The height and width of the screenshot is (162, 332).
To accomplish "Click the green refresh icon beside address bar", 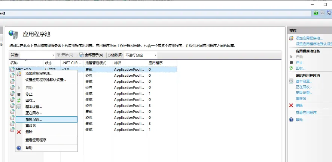I will [x=316, y=13].
